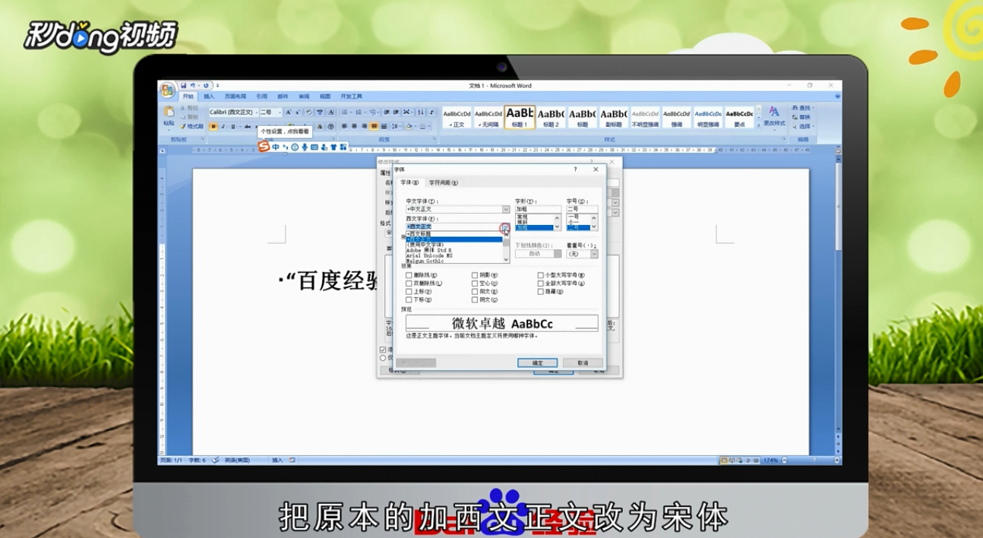This screenshot has width=983, height=538.
Task: Apply italic formatting
Action: pyautogui.click(x=223, y=127)
